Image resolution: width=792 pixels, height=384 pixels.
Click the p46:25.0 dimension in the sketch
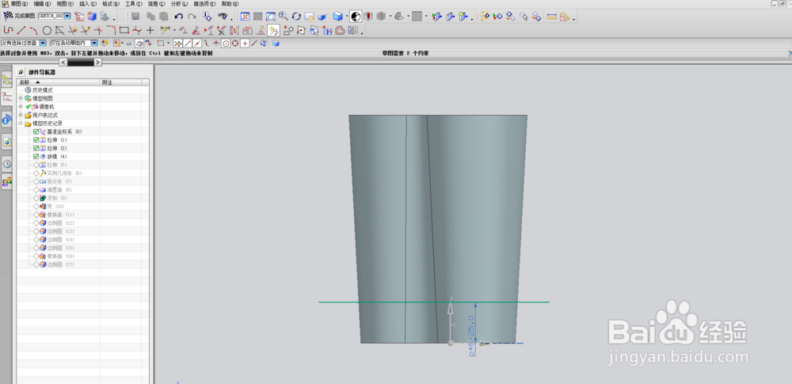[472, 336]
